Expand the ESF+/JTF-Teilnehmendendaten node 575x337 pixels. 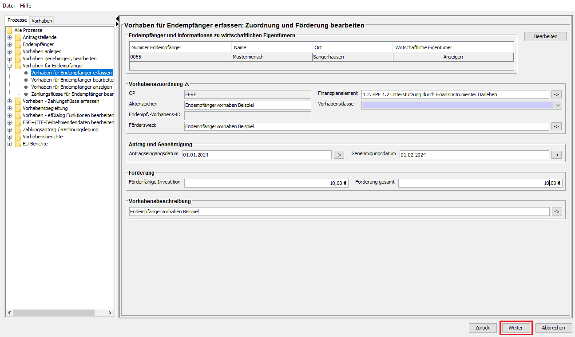pyautogui.click(x=9, y=122)
